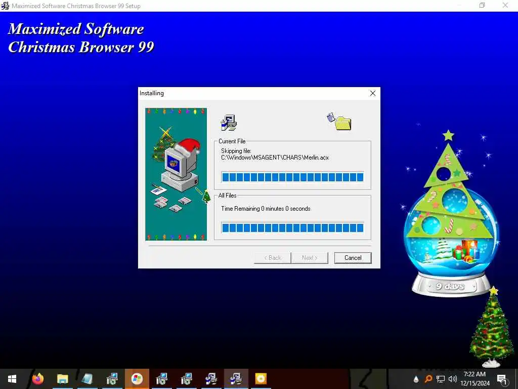
Task: Open network status in the system tray
Action: pos(441,379)
